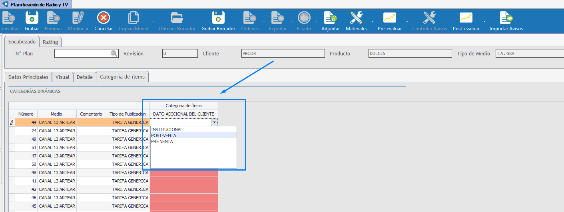
Task: Open the Datos Principales tab
Action: pyautogui.click(x=28, y=77)
